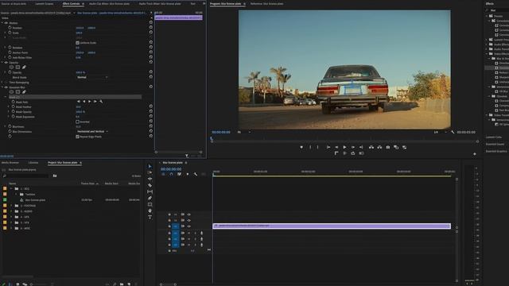Select the Type tool
The width and height of the screenshot is (509, 286).
point(150,217)
